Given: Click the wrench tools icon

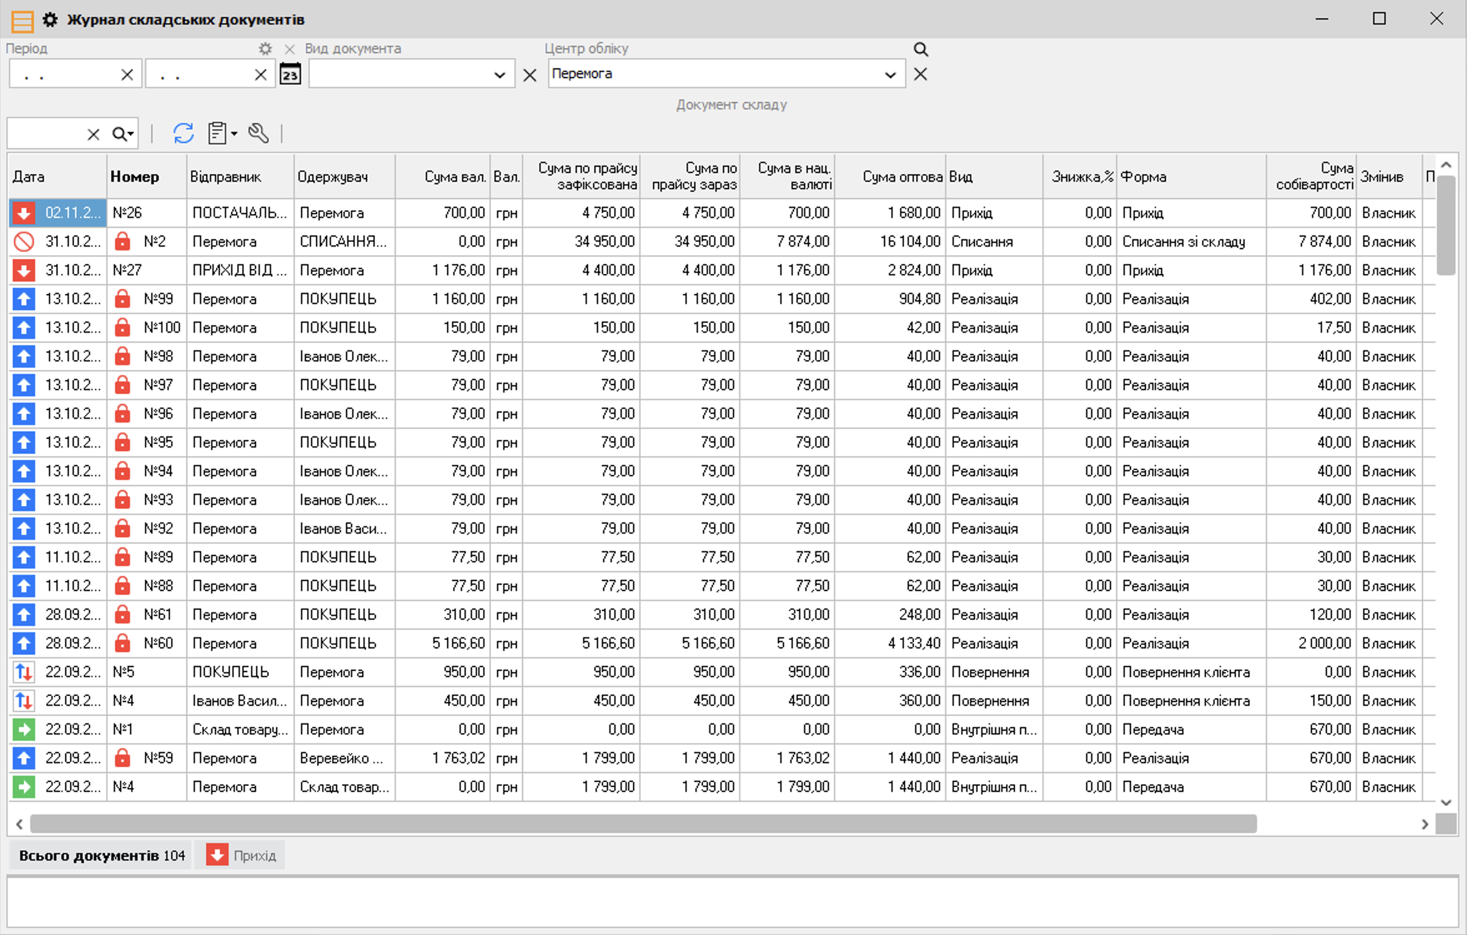Looking at the screenshot, I should click(258, 133).
